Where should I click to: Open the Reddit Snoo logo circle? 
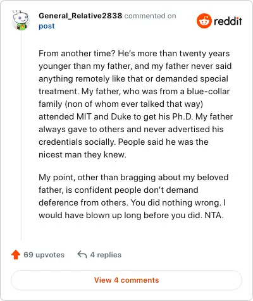click(x=204, y=21)
